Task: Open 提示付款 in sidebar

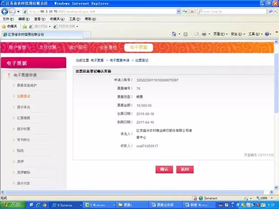Action: (x=24, y=183)
